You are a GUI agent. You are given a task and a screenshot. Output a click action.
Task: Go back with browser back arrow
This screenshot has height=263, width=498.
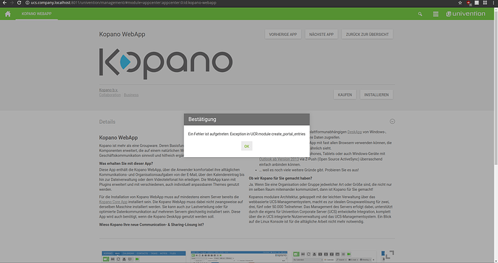pyautogui.click(x=4, y=3)
